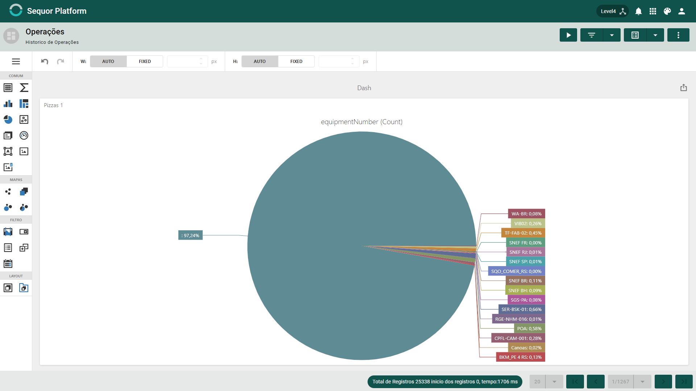Open the apps grid menu

(x=653, y=11)
